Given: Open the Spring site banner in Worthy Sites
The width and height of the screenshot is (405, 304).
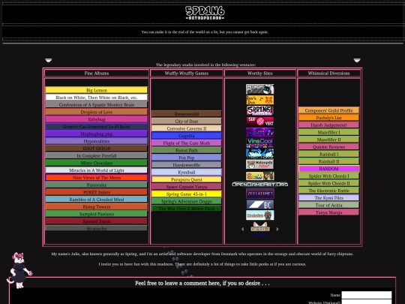Looking at the screenshot, I should coord(259,110).
